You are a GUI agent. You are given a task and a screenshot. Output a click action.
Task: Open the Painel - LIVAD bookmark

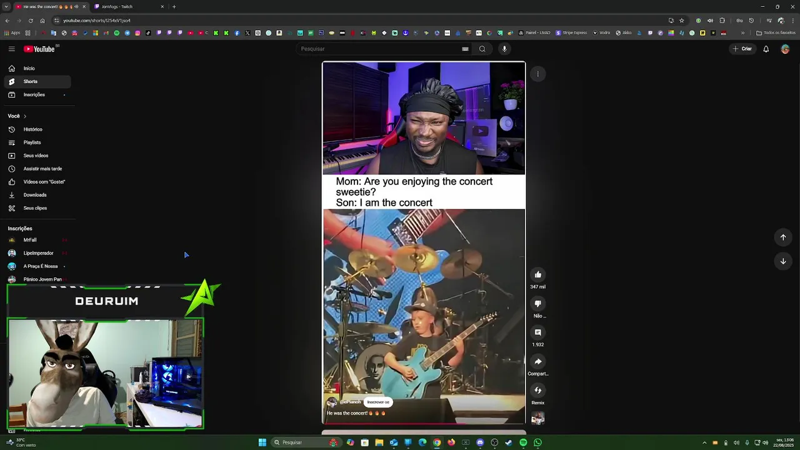tap(534, 33)
